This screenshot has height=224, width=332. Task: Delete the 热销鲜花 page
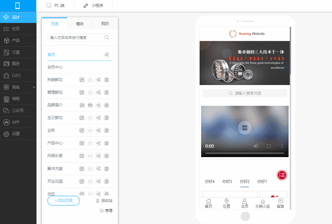[x=106, y=80]
